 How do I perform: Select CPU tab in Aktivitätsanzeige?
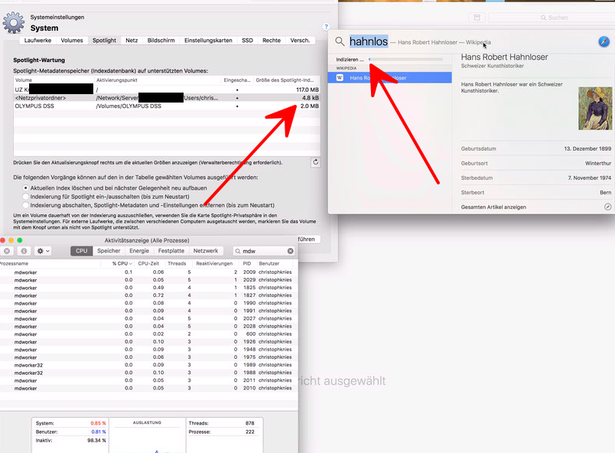pyautogui.click(x=82, y=251)
